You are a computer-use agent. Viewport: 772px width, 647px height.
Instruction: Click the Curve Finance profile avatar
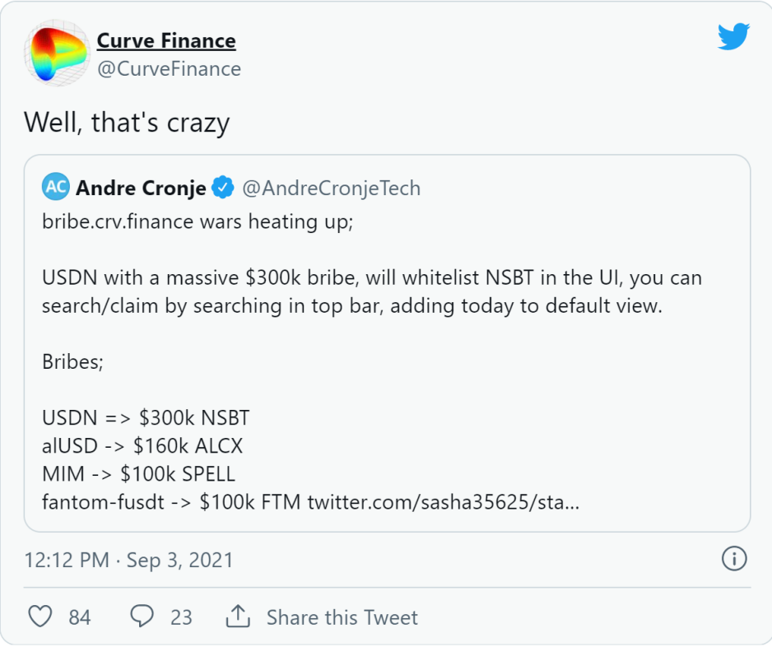pos(56,53)
